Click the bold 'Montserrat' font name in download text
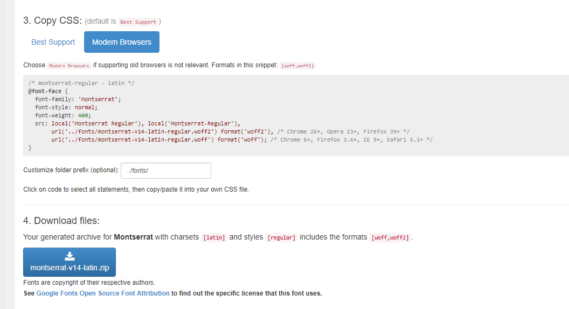 point(133,237)
